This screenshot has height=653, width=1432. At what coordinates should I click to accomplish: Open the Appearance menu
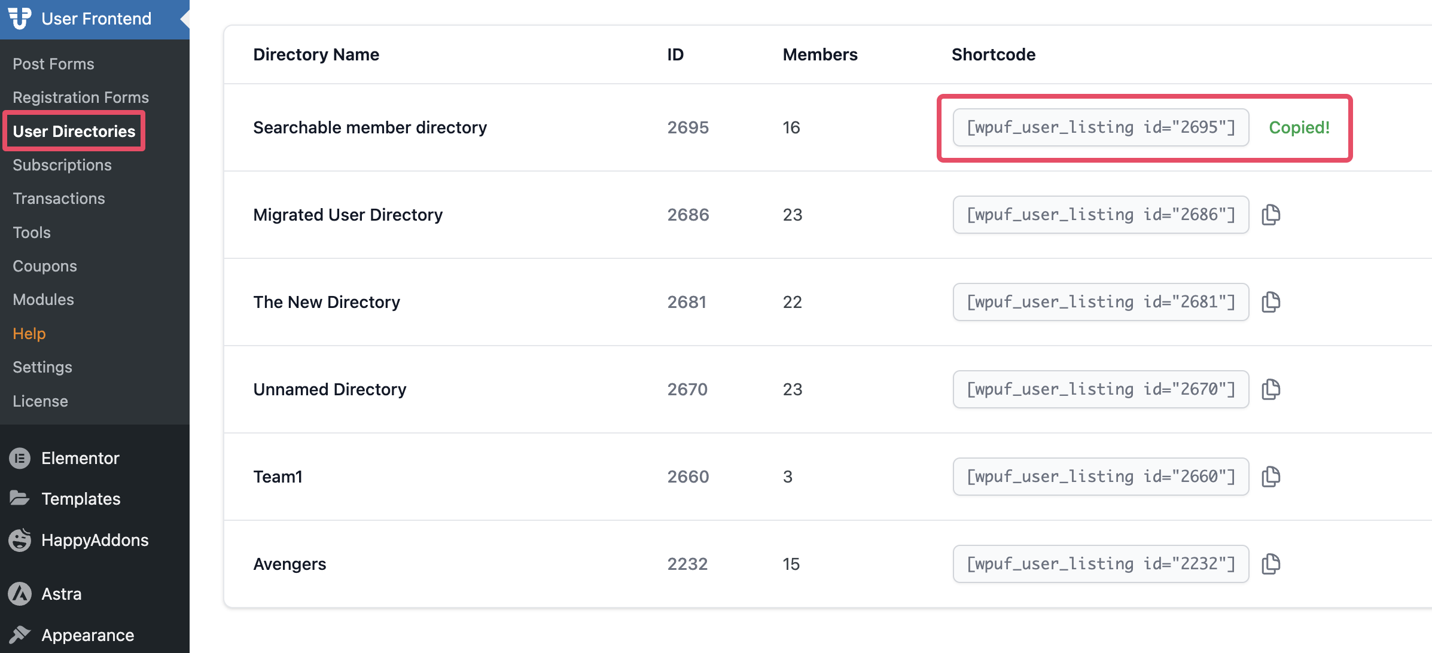[x=87, y=635]
